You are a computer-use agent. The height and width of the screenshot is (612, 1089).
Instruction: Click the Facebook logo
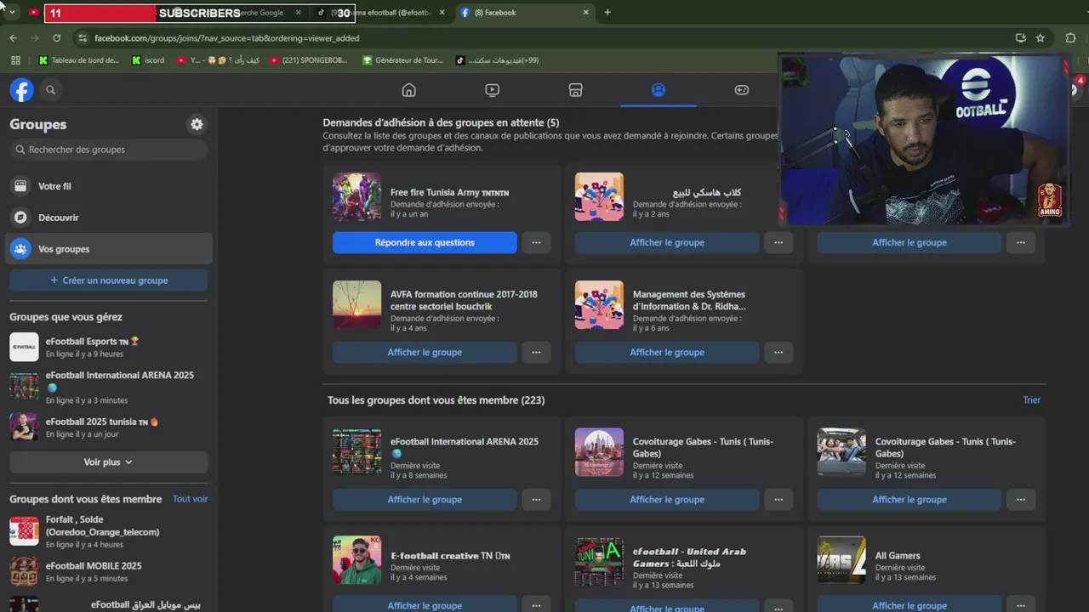tap(21, 90)
